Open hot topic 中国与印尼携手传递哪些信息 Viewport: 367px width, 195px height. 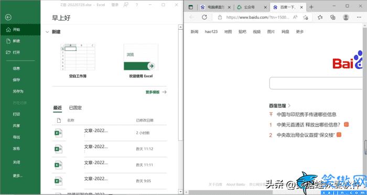point(306,114)
